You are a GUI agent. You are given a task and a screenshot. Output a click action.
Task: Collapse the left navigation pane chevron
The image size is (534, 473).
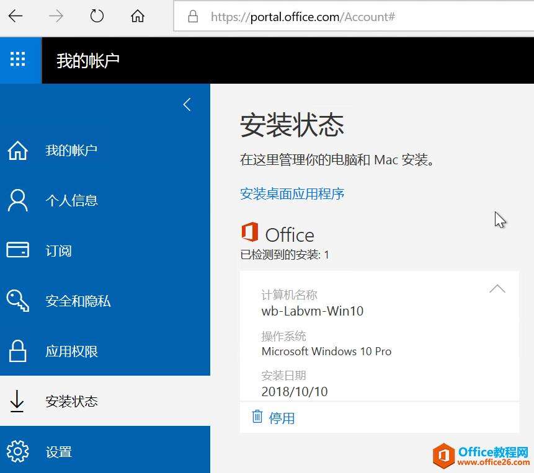pos(187,105)
